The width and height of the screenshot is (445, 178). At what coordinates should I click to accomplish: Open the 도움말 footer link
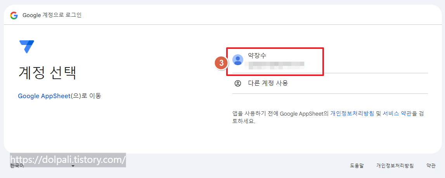(x=357, y=166)
